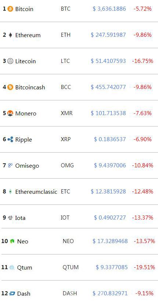Click the -16.75% change for Litecoin
The width and height of the screenshot is (158, 303).
coord(143,61)
